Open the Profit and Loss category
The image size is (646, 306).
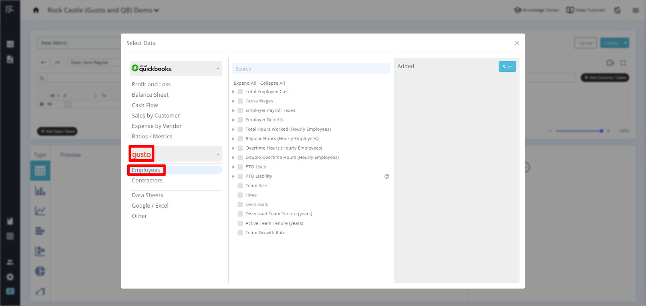click(151, 84)
